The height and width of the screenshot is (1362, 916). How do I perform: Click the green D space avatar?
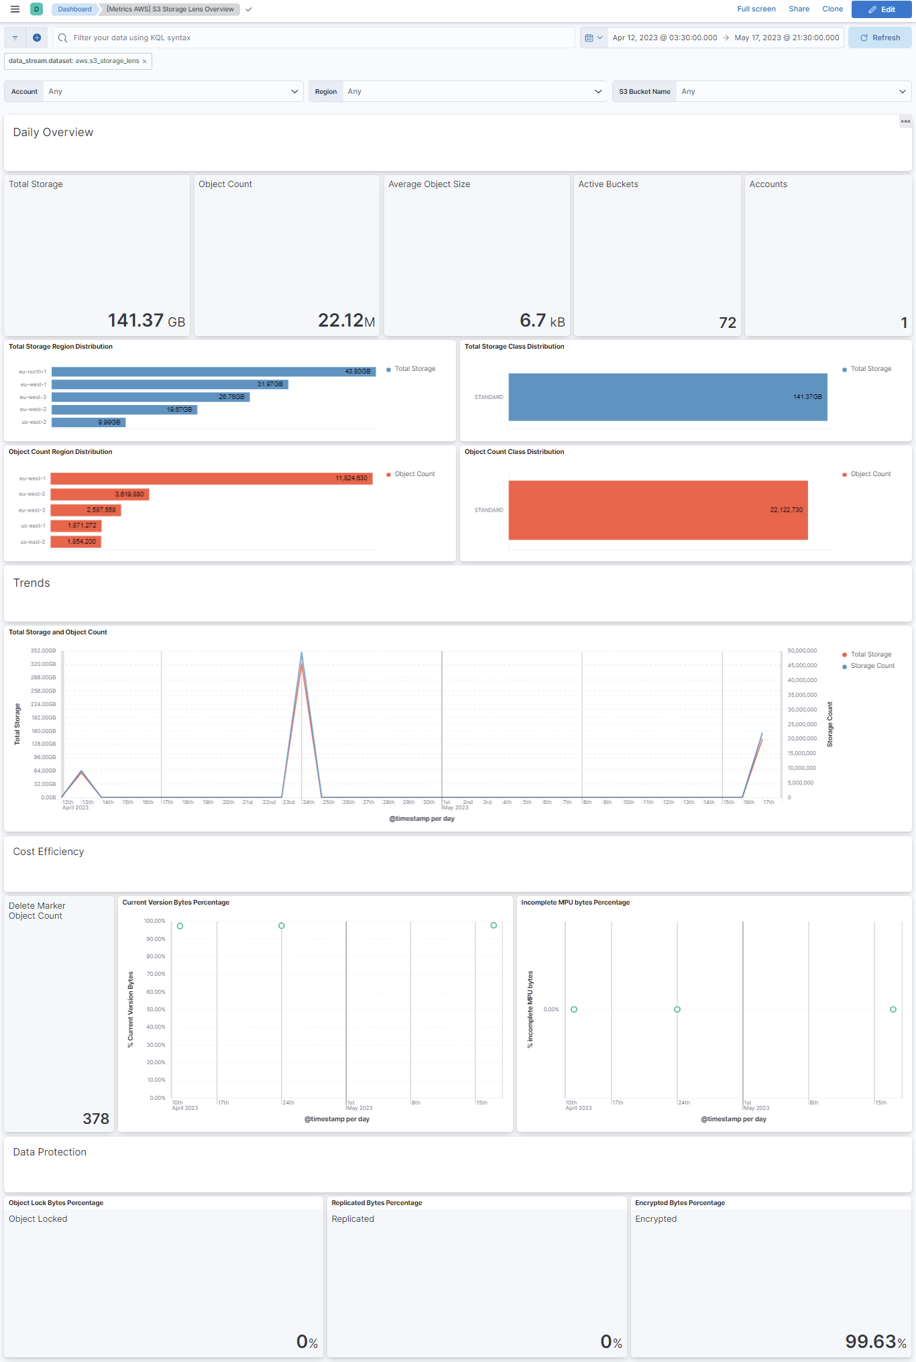(x=37, y=9)
